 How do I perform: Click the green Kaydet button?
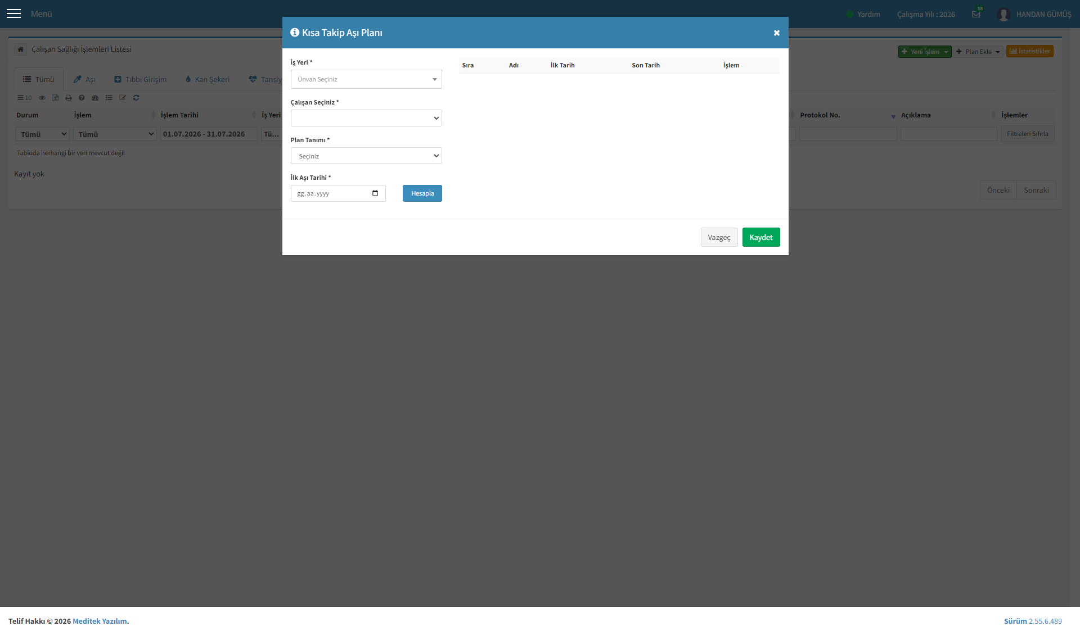(x=761, y=237)
